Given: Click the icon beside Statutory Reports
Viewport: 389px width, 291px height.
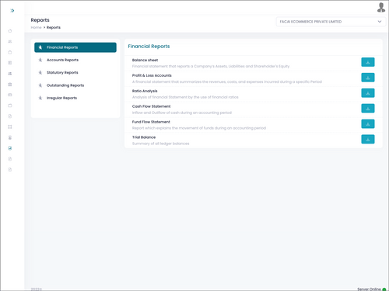Looking at the screenshot, I should (40, 73).
